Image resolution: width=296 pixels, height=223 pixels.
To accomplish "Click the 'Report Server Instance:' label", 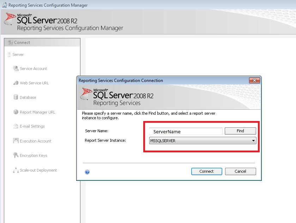I will pyautogui.click(x=105, y=140).
